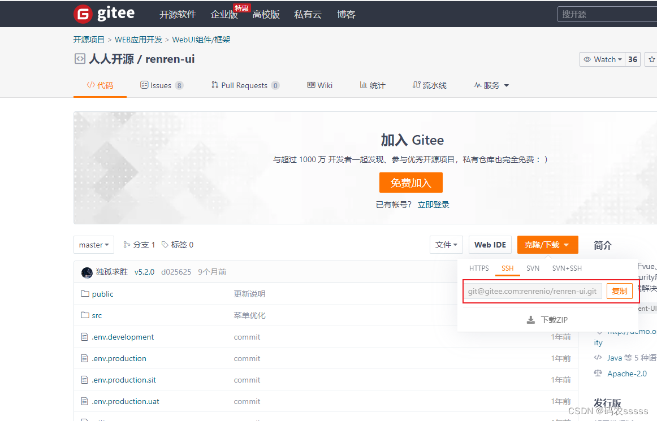Open the Issues tab

(x=162, y=85)
